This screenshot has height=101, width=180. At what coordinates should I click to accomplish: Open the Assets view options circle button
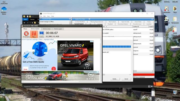point(89,19)
